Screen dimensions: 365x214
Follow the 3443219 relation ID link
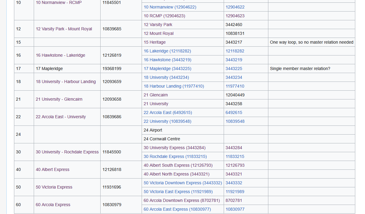tap(233, 60)
